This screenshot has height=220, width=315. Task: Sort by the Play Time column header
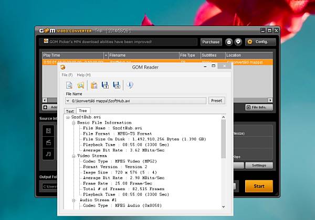73,56
